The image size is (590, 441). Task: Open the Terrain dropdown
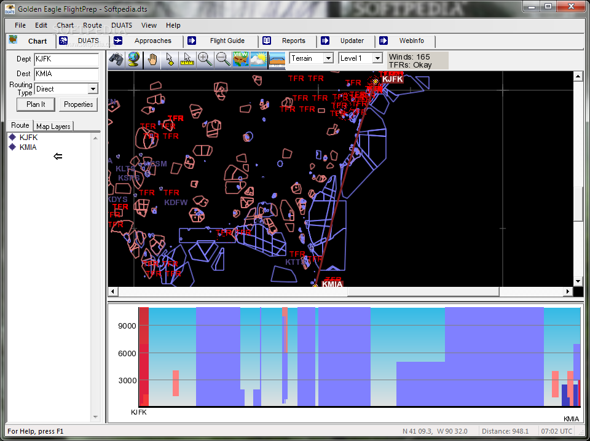(x=328, y=58)
